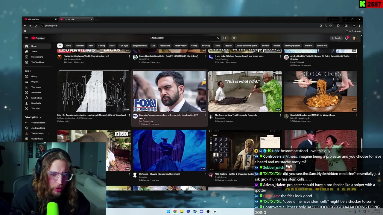This screenshot has width=383, height=215.
Task: Play the Fox Business Mamdani thumbnail
Action: 169,91
